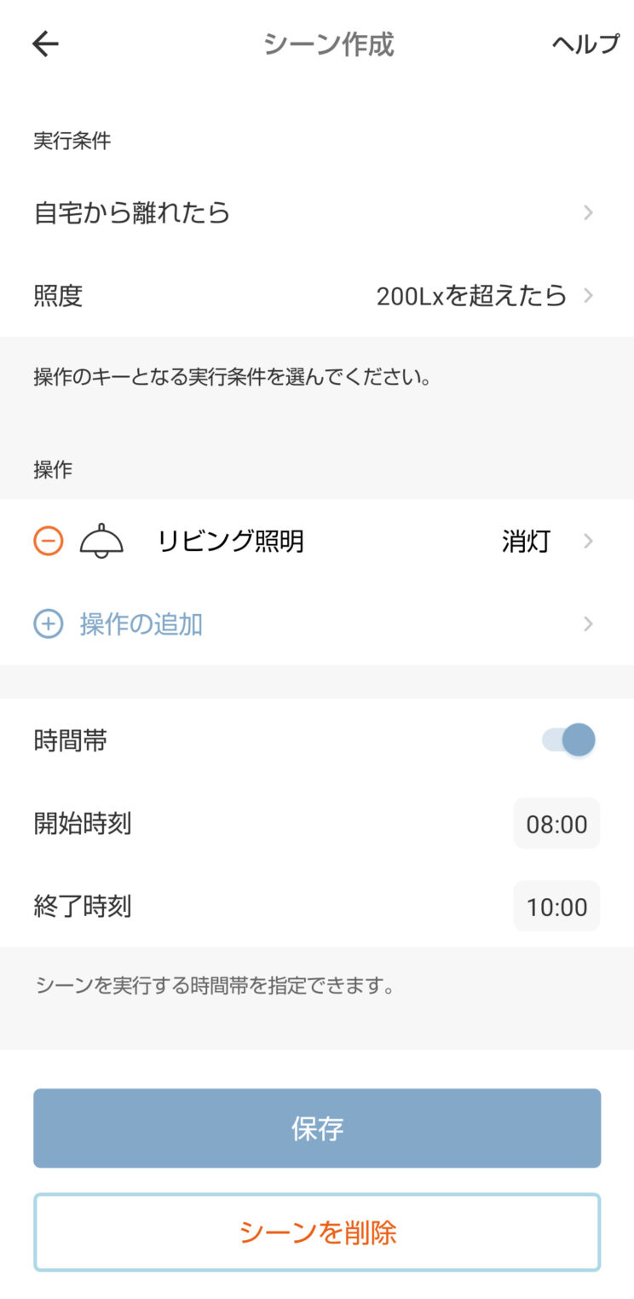The image size is (634, 1299).
Task: Tap the blue plus icon for 操作の追加
Action: pos(49,624)
